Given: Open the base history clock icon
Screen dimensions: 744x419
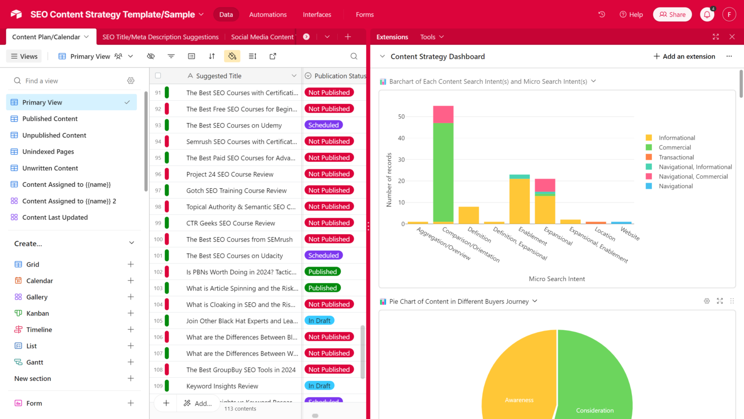Looking at the screenshot, I should coord(602,14).
